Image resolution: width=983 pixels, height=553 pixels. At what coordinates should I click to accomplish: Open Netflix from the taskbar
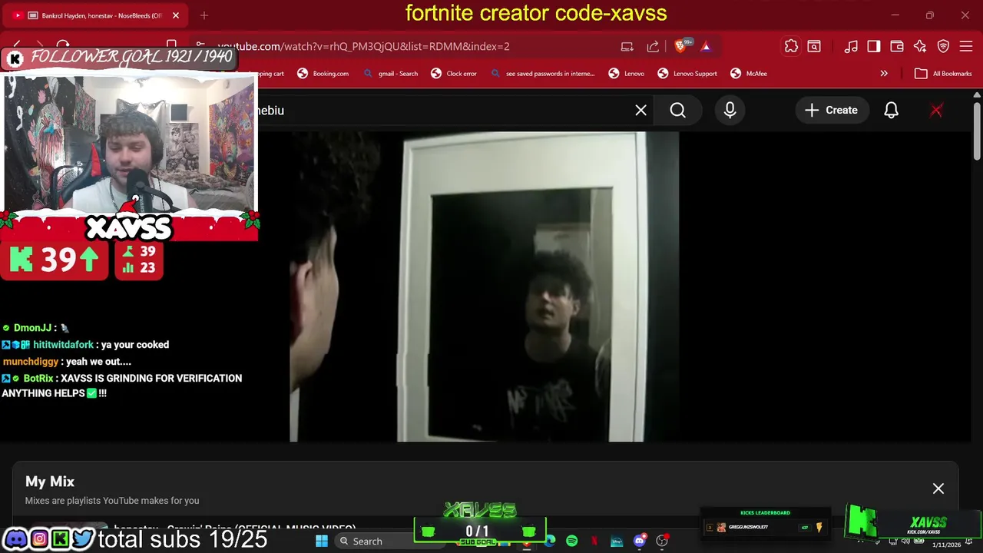click(594, 541)
